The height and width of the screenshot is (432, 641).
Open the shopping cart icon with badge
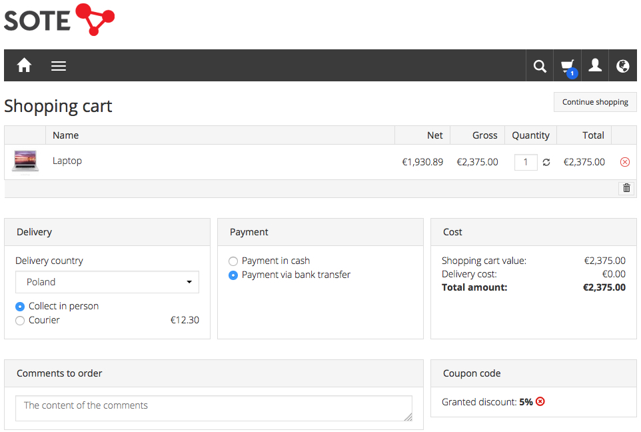coord(568,65)
